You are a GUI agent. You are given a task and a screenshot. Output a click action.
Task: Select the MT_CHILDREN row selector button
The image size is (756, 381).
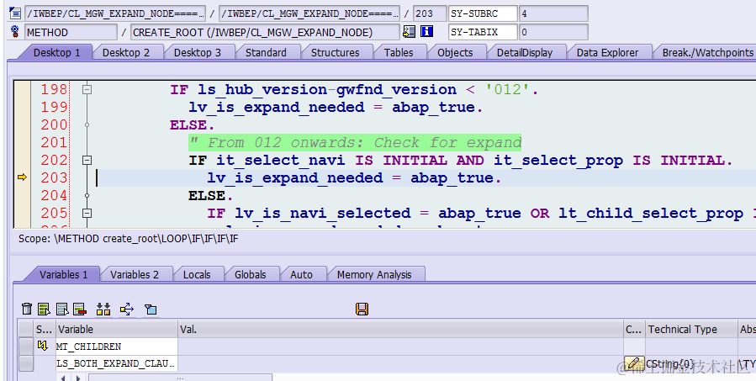(26, 347)
